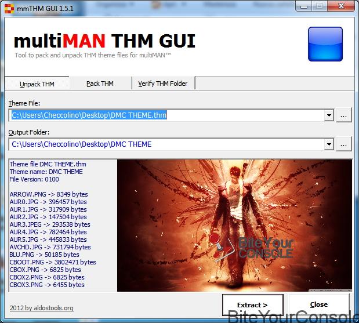Select the 'AUR2.JPG -> 147504 bytes' entry
Viewport: 359px width, 323px height.
coord(48,217)
